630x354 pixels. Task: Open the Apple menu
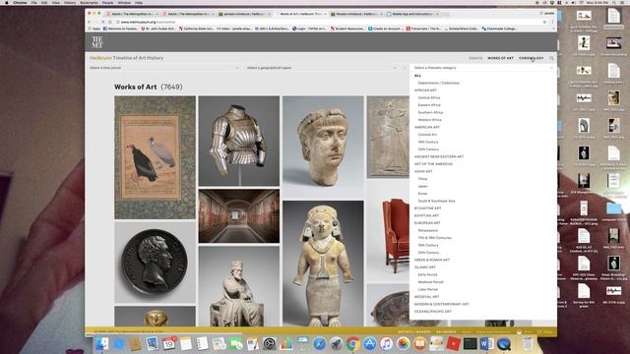[x=7, y=2]
